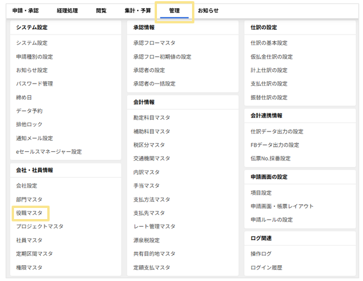Open 勘定科目マスタ
This screenshot has height=281, width=363.
(152, 117)
